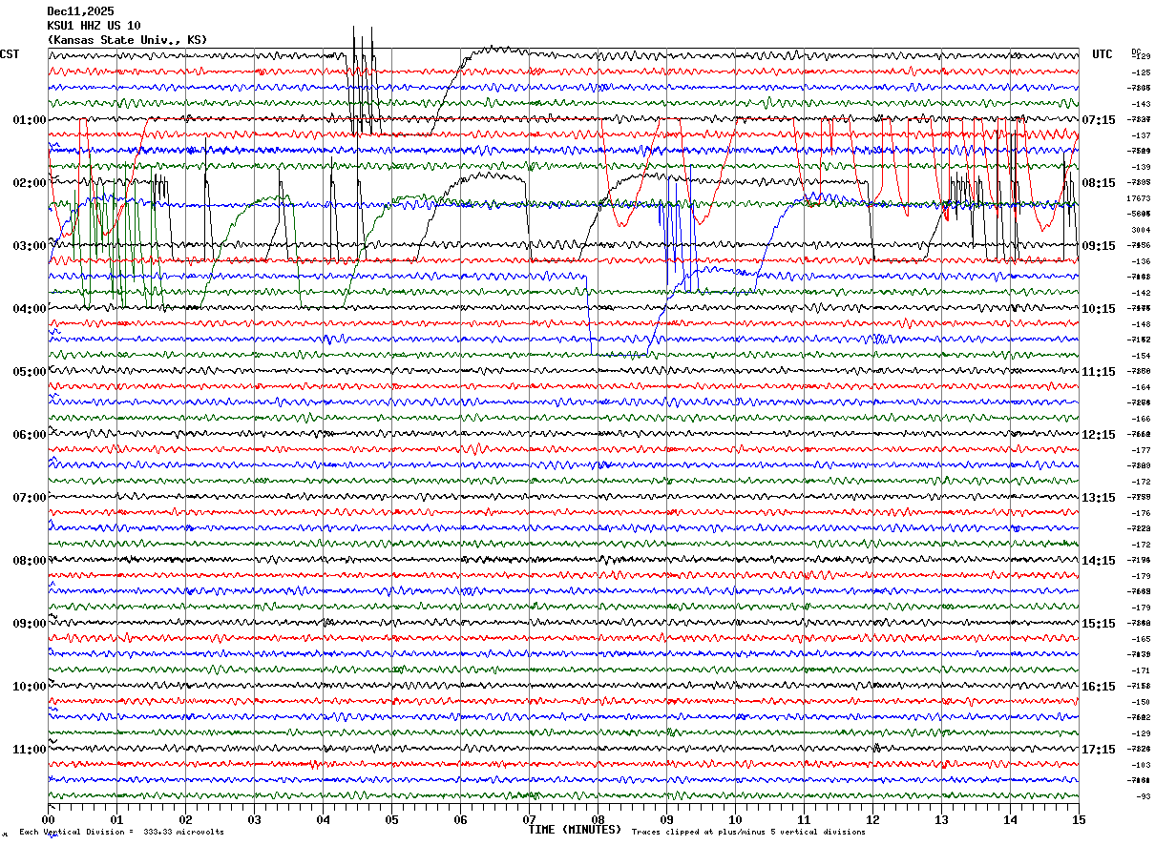
Task: Click the "08:15" UTC time label
Action: click(1099, 183)
